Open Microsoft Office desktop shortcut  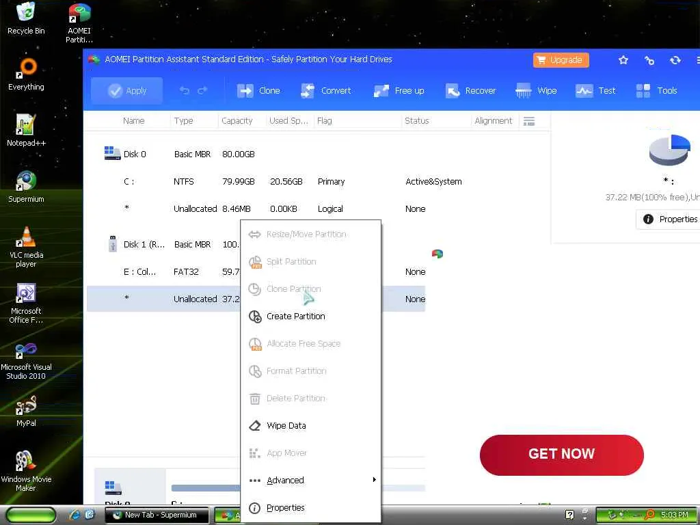26,303
